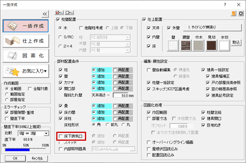Screen dimensions: 246x163
Task: Toggle the カマチ checkbox
Action: 61,83
